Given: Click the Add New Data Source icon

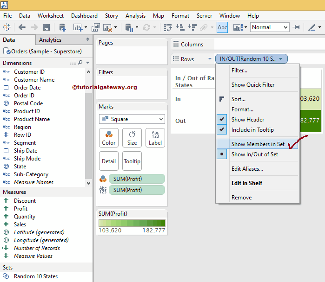Looking at the screenshot, I should tap(62, 27).
